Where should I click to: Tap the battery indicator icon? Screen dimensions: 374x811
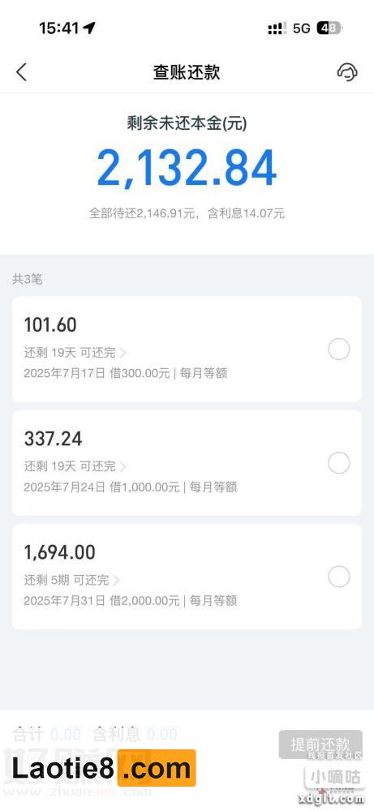point(329,28)
